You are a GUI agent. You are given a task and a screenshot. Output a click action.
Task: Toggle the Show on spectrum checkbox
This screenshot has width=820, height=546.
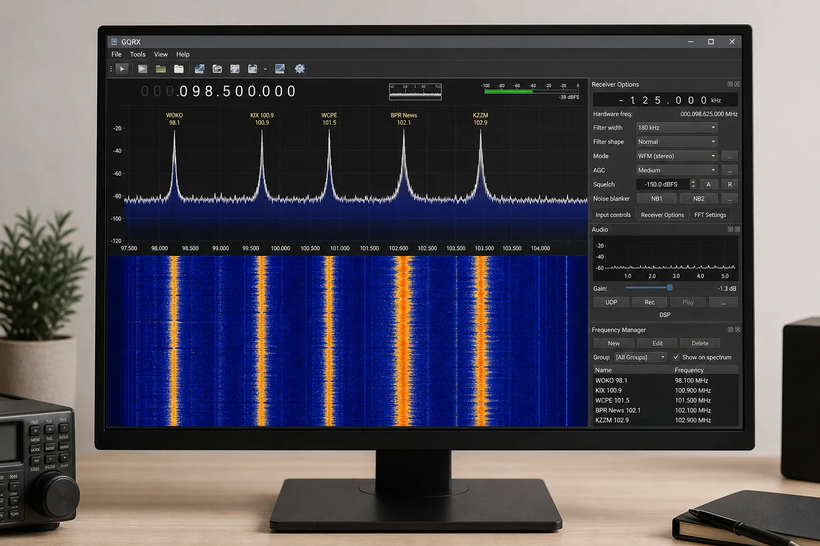coord(676,357)
